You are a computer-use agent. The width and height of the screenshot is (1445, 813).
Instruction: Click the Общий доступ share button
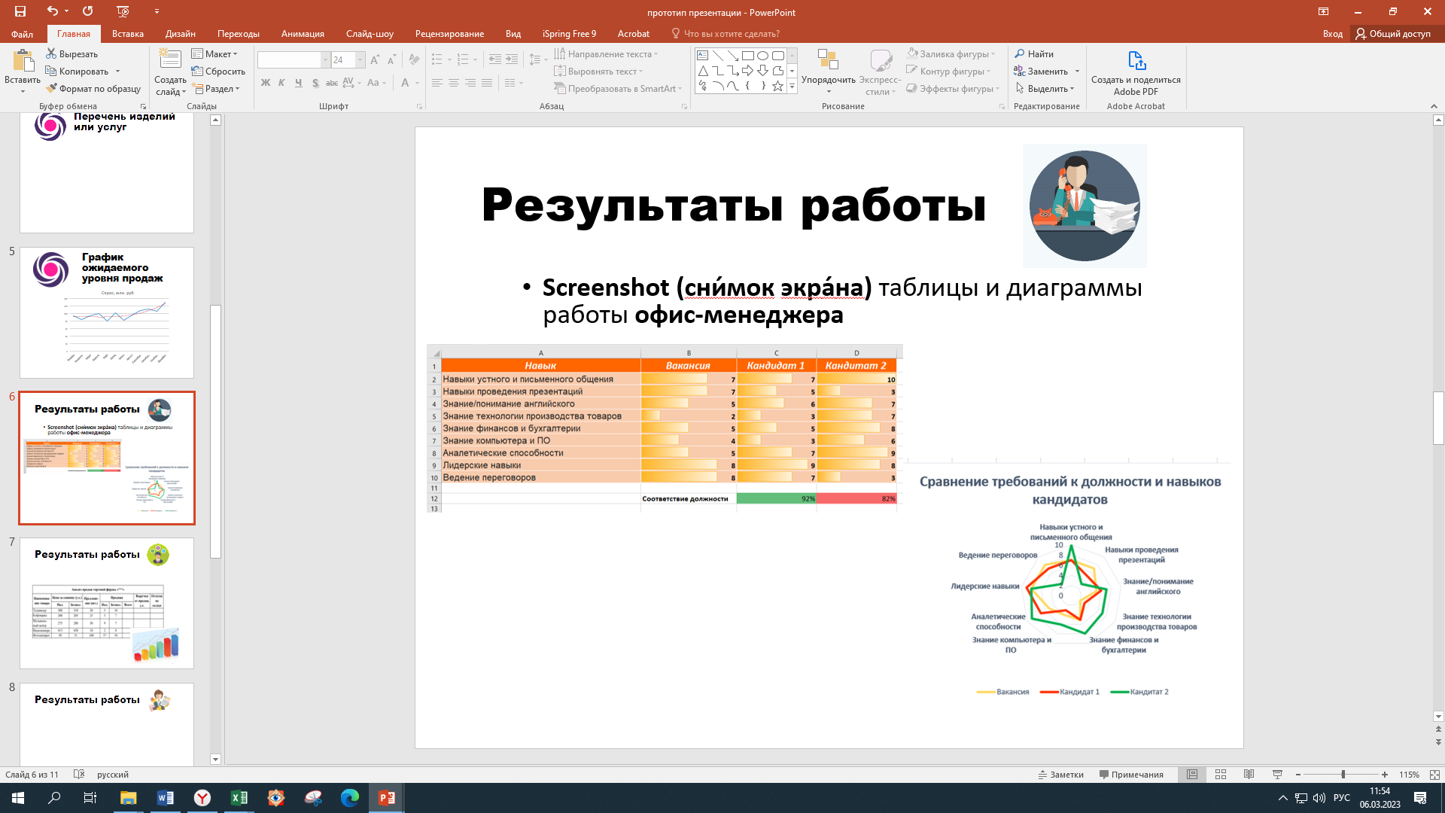1394,34
